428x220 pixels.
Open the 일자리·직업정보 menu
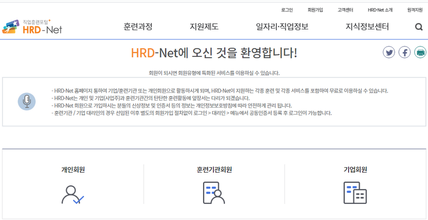point(282,27)
